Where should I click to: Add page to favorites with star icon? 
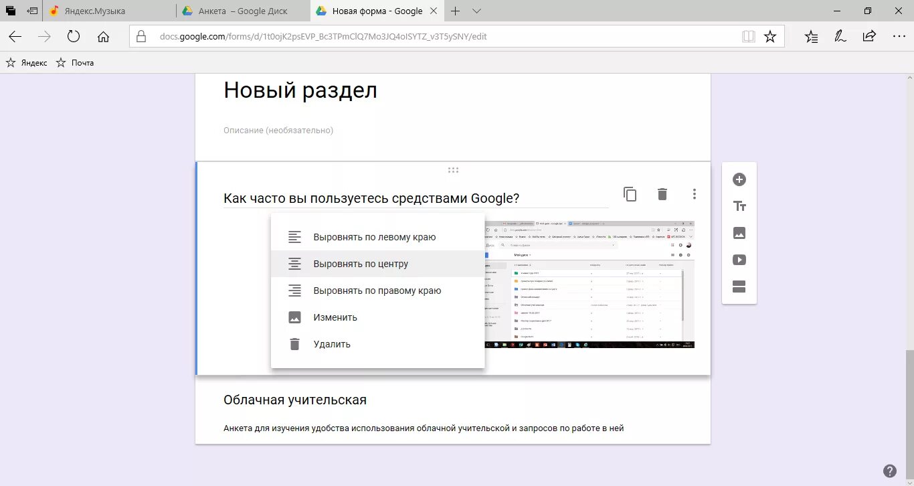(770, 37)
